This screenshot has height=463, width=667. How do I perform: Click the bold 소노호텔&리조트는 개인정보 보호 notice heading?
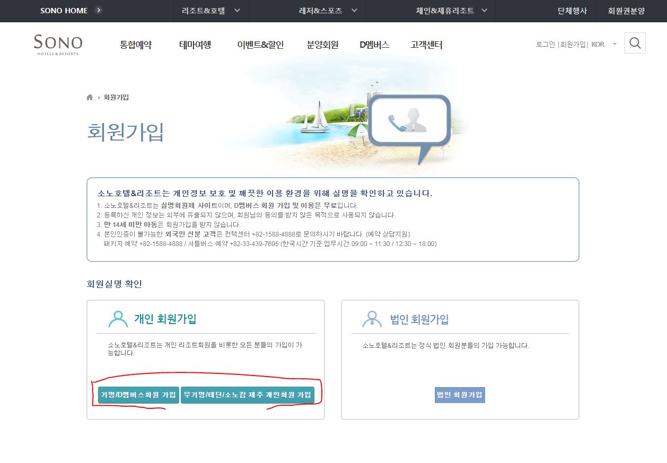265,194
